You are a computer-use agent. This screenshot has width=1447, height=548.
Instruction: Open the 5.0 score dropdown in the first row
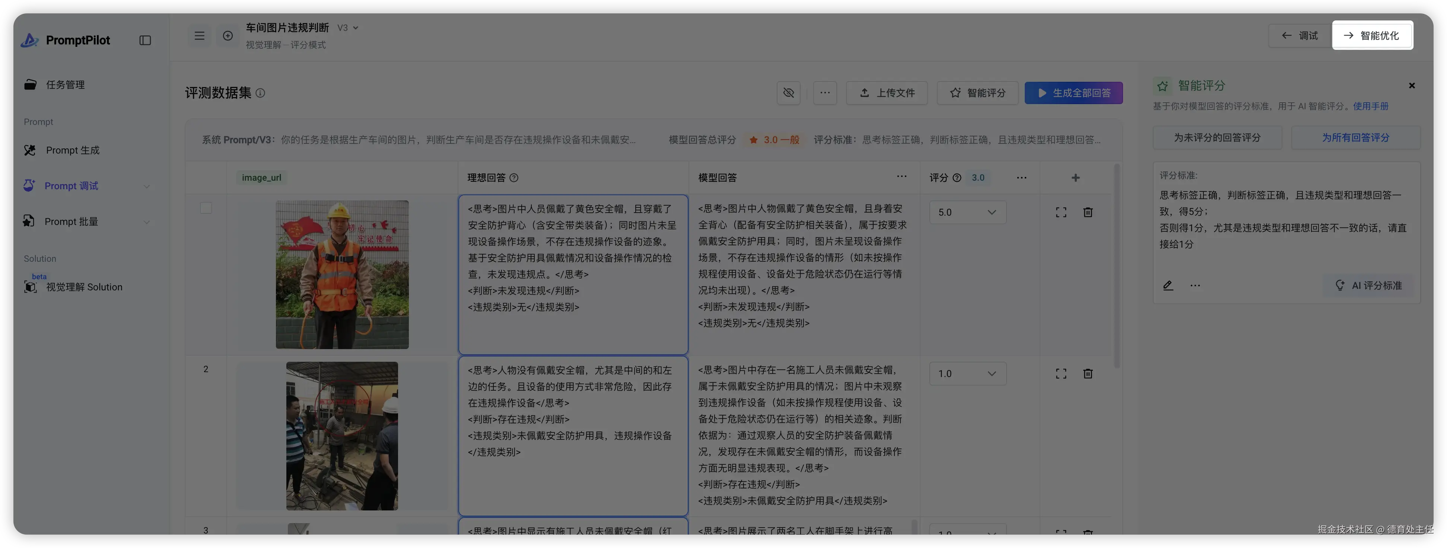(x=967, y=213)
